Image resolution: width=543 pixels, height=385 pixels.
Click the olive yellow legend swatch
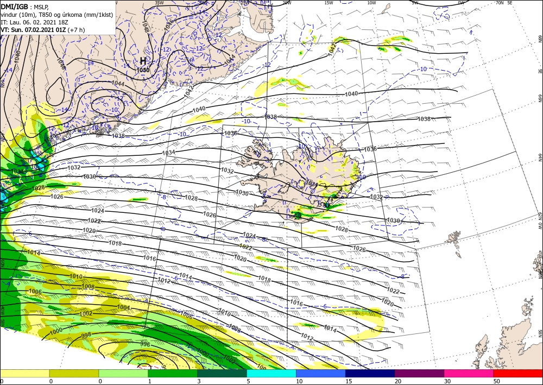click(x=74, y=373)
